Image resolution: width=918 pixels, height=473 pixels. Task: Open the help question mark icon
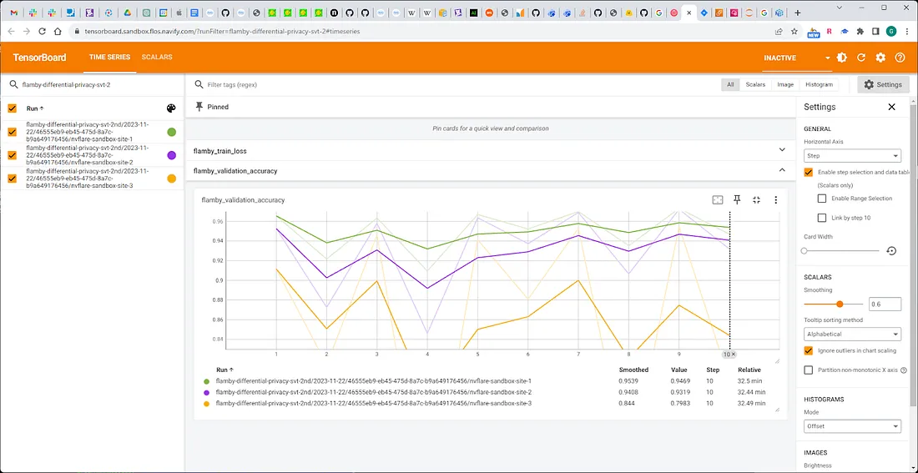pyautogui.click(x=900, y=58)
